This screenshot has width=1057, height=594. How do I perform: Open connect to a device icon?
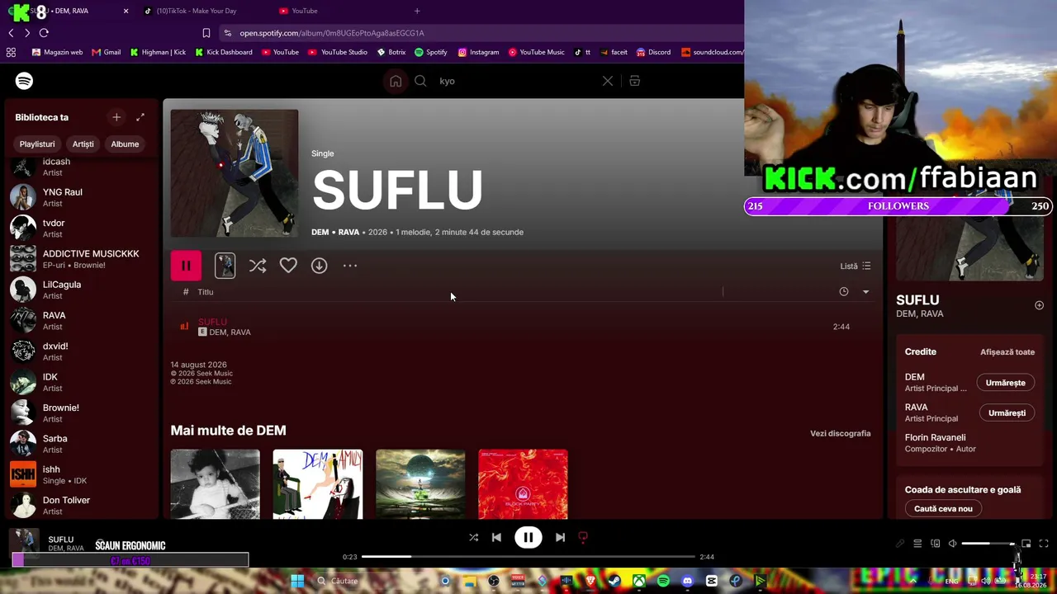[936, 544]
